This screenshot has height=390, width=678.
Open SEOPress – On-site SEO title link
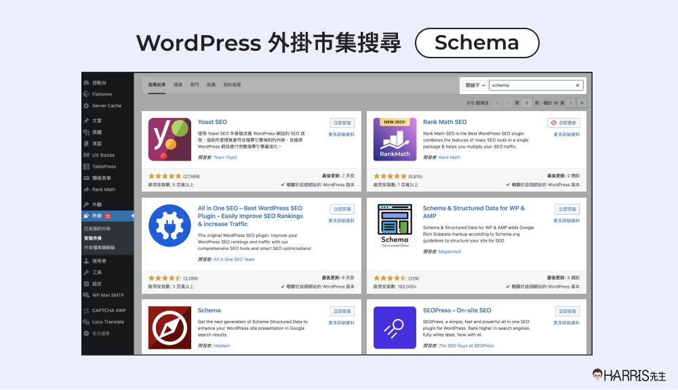point(457,311)
